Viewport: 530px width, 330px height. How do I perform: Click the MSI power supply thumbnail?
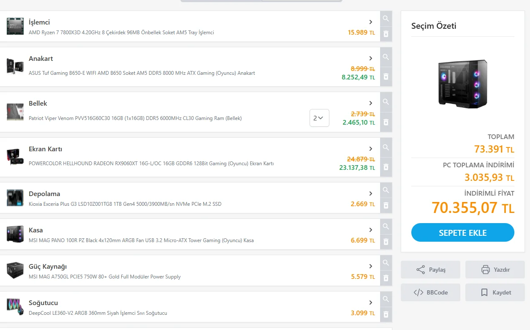[15, 270]
